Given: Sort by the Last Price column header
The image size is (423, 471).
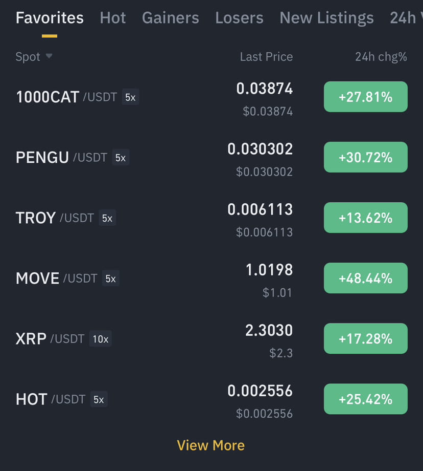Looking at the screenshot, I should click(x=266, y=56).
